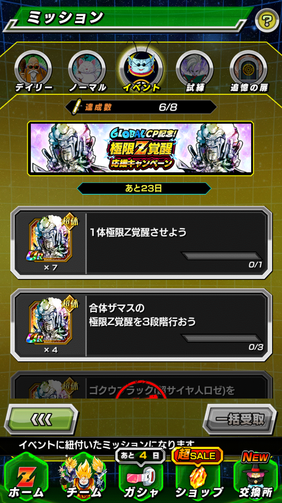Go back with the green ⟪⟪ button
The height and width of the screenshot is (503, 282).
pos(41,419)
